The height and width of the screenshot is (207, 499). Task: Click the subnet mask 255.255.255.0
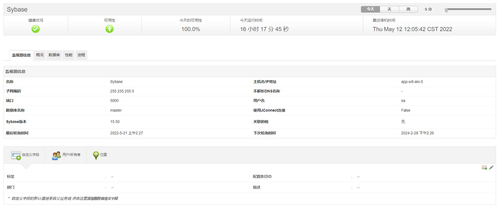[122, 91]
